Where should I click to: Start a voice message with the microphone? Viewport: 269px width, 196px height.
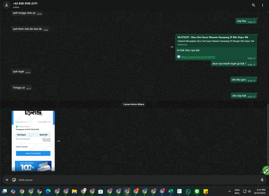262,180
